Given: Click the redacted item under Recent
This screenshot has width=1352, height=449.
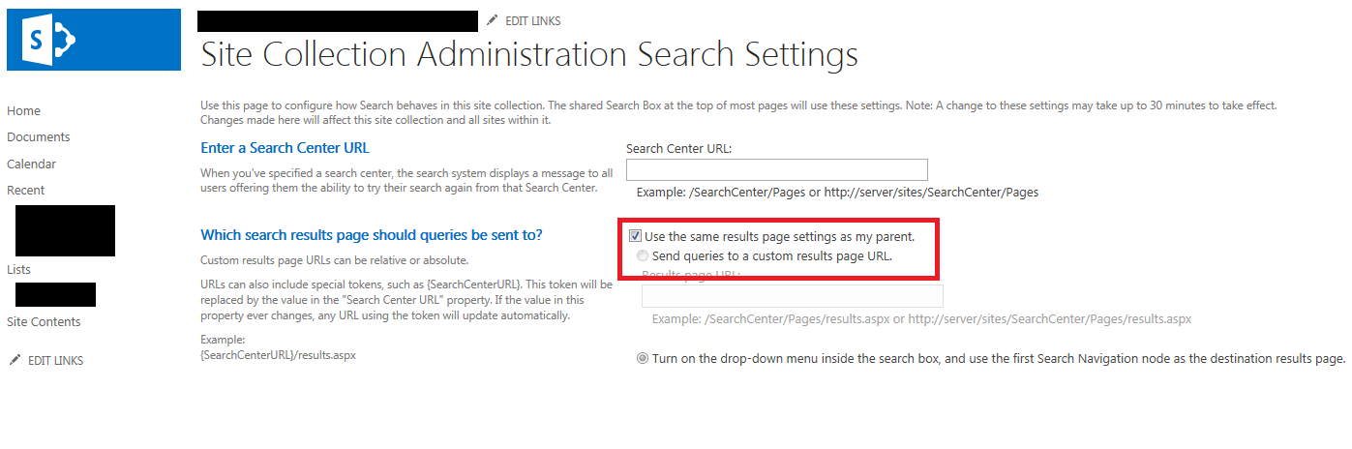Looking at the screenshot, I should point(65,230).
